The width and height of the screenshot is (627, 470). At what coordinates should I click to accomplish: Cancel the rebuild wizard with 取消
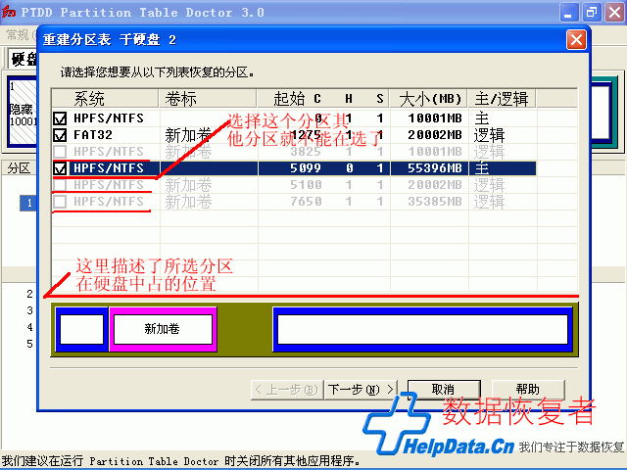click(x=444, y=390)
